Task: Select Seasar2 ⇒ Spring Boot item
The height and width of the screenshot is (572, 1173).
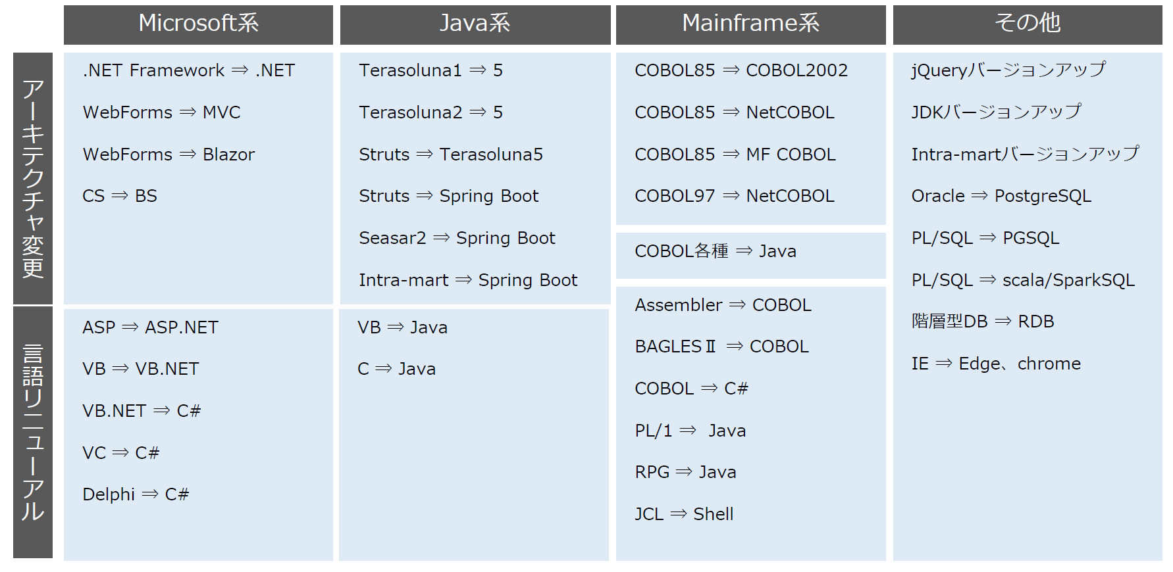Action: (x=457, y=238)
